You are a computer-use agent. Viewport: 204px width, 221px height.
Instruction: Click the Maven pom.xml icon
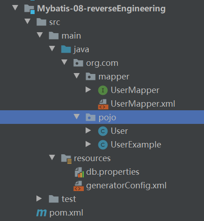pyautogui.click(x=41, y=213)
